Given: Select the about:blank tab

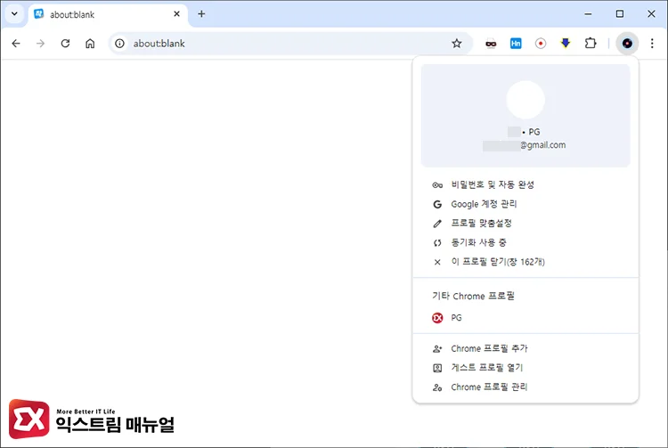Looking at the screenshot, I should pos(108,14).
